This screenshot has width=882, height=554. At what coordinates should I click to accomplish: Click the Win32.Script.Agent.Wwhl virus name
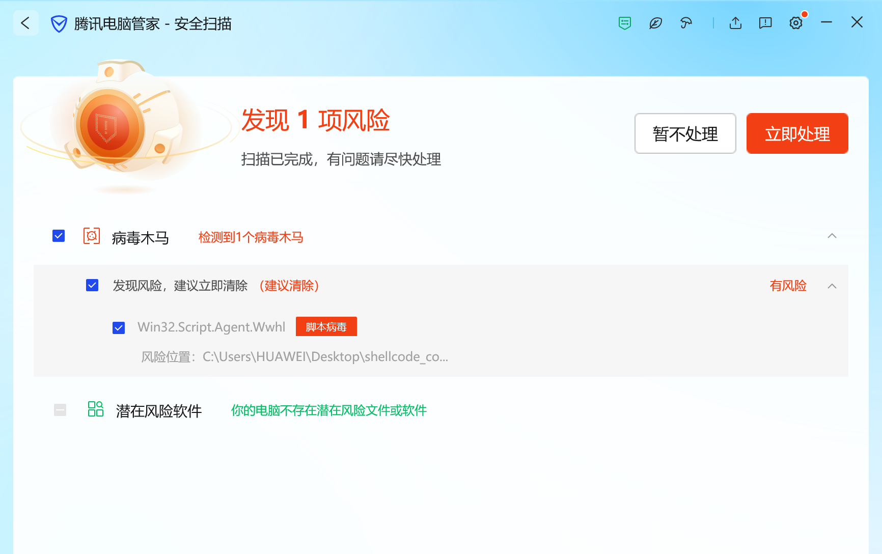pyautogui.click(x=211, y=327)
